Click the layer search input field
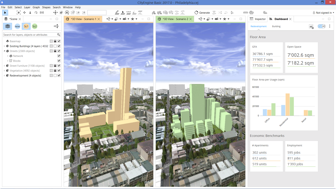Image resolution: width=336 pixels, height=189 pixels. [30, 35]
